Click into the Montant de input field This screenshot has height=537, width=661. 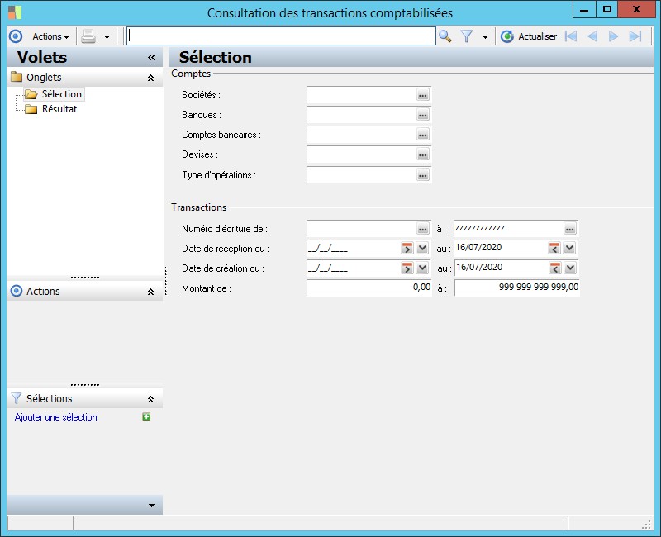click(369, 288)
